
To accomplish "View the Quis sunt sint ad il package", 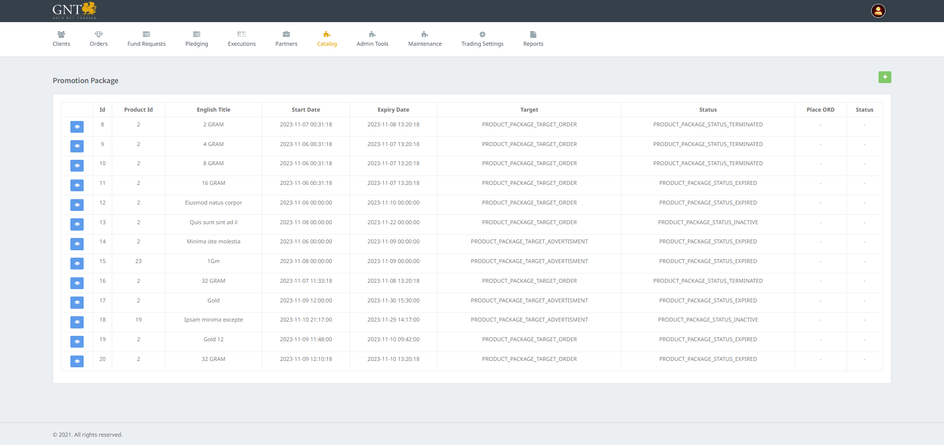I will coord(77,224).
